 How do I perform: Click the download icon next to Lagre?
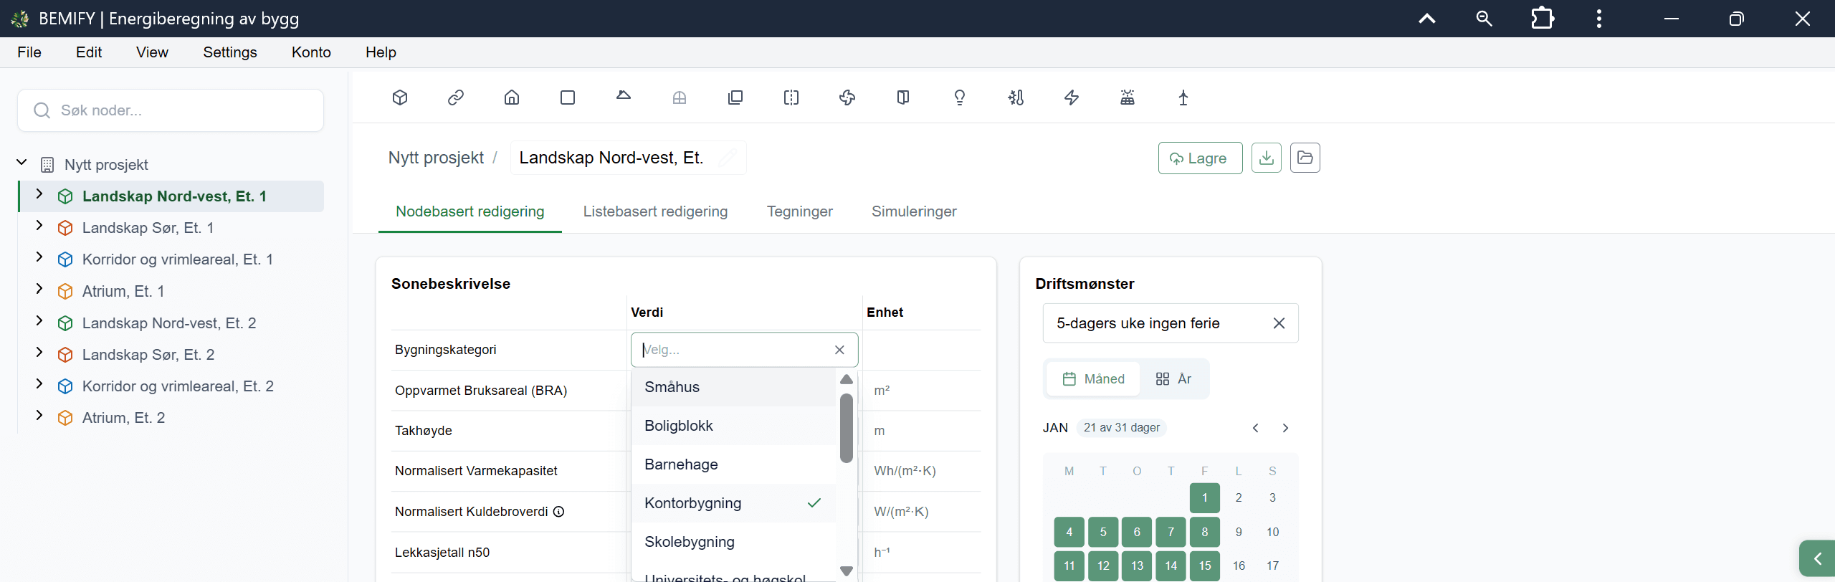[1267, 158]
